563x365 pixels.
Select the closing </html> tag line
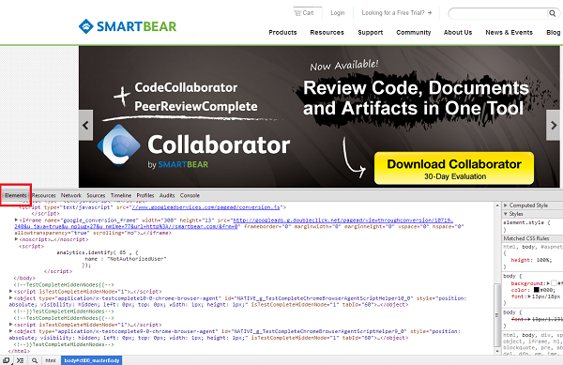[x=19, y=351]
